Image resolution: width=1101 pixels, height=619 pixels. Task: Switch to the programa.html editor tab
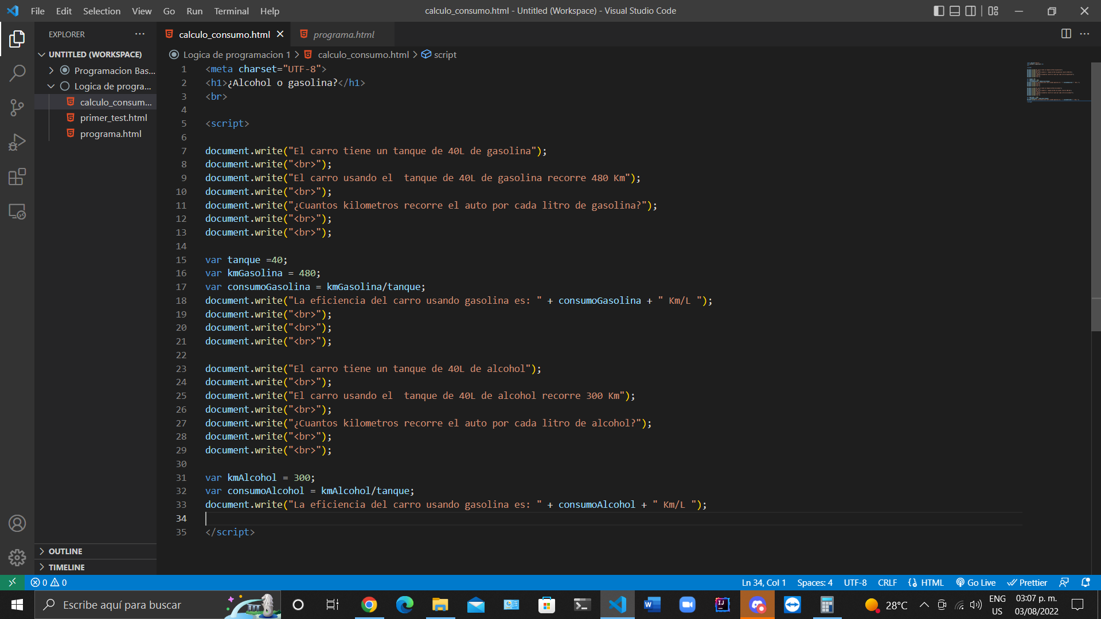342,34
